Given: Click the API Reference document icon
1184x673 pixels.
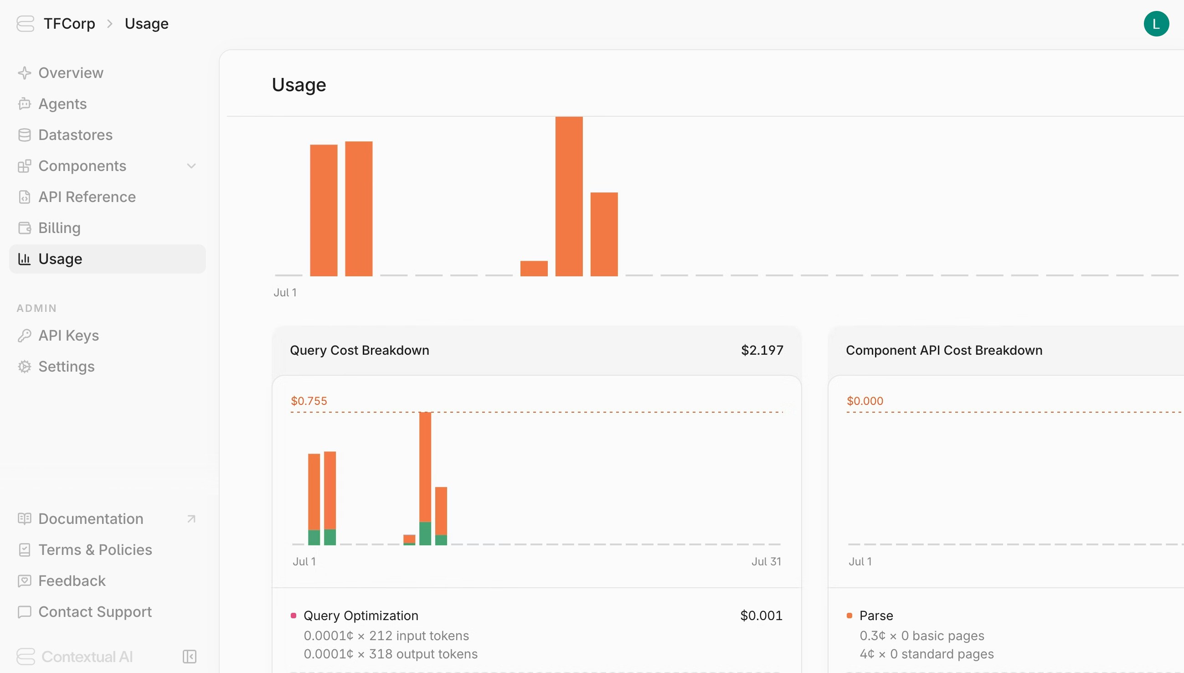Looking at the screenshot, I should pos(25,197).
